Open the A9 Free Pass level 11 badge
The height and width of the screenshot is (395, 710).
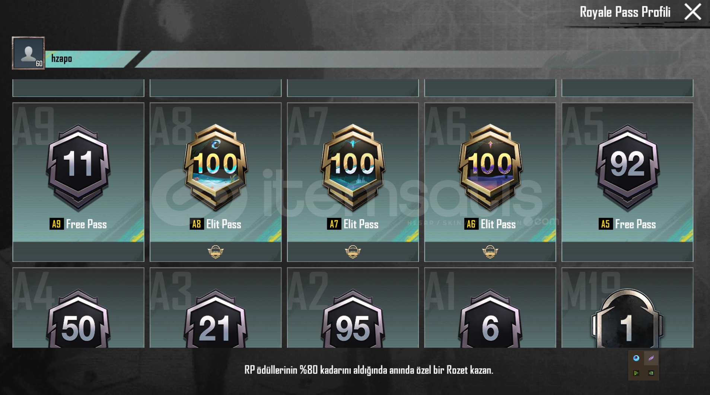78,167
